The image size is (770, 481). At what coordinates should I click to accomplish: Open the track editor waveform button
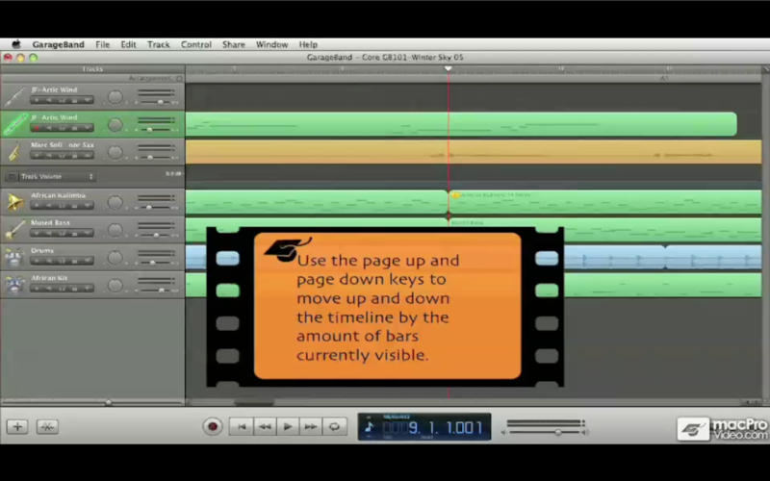coord(47,426)
